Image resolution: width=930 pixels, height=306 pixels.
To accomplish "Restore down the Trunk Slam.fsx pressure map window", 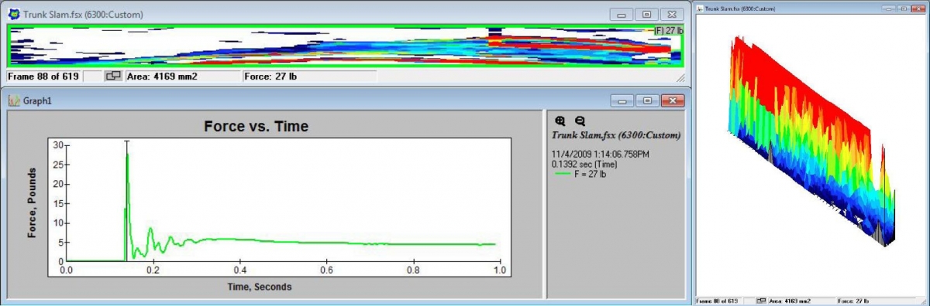I will pyautogui.click(x=646, y=15).
